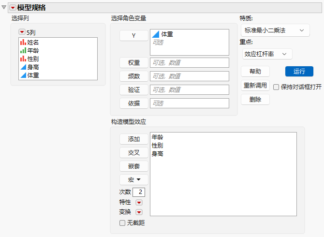This screenshot has width=324, height=237.
Task: Select the 身高 effect in model effects list
Action: click(158, 154)
